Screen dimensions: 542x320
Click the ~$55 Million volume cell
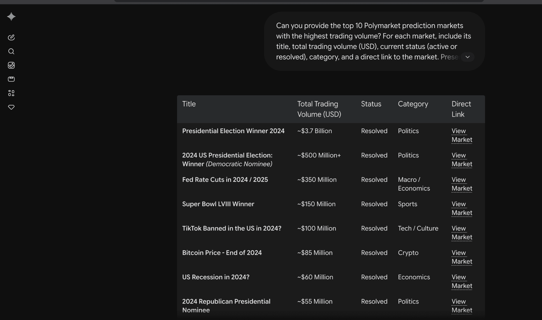click(x=315, y=301)
